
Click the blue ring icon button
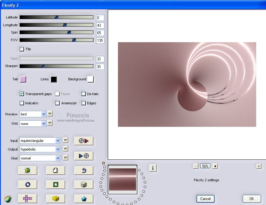click(27, 184)
